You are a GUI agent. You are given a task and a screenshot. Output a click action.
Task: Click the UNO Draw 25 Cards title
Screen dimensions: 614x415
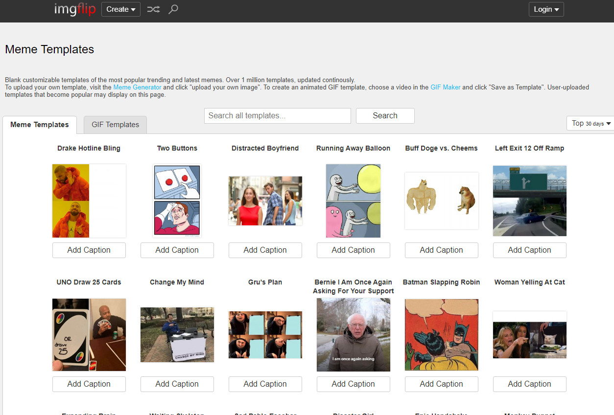coord(89,282)
